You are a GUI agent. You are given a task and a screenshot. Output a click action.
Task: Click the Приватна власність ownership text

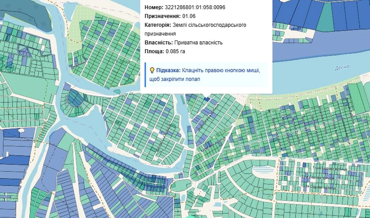(x=198, y=43)
